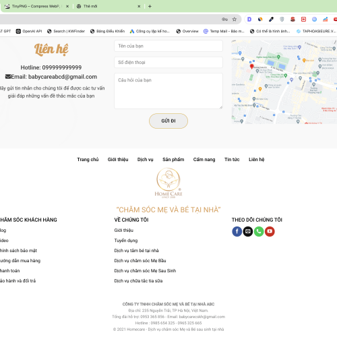This screenshot has height=337, width=337.
Task: Open Sản phẩm footer menu item
Action: point(173,160)
